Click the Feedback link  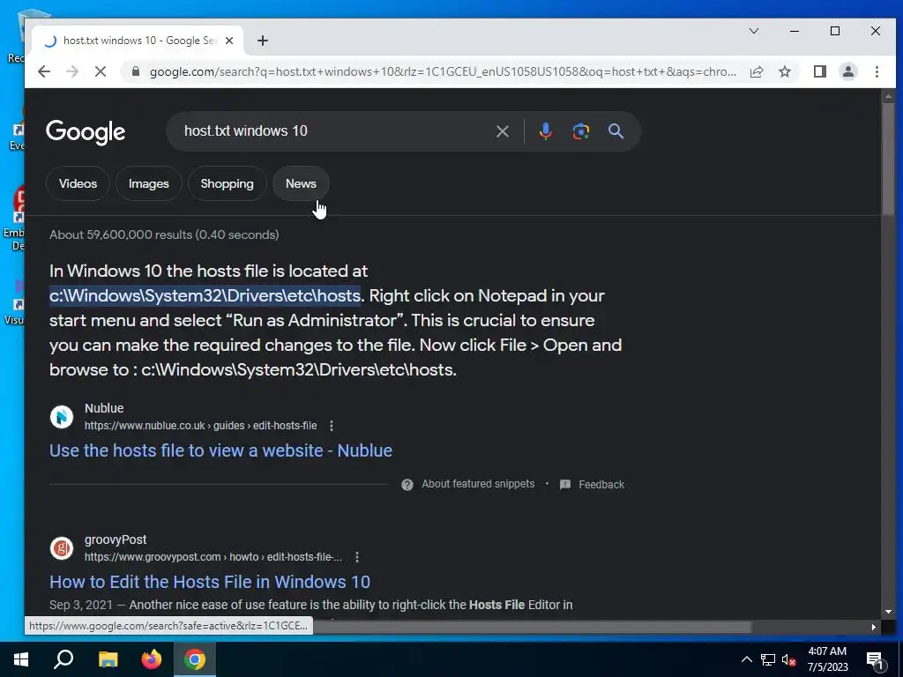coord(601,485)
